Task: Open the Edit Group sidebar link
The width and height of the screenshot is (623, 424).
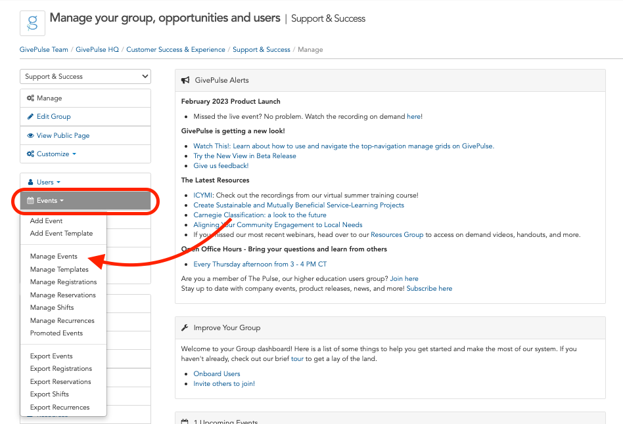Action: click(x=85, y=116)
